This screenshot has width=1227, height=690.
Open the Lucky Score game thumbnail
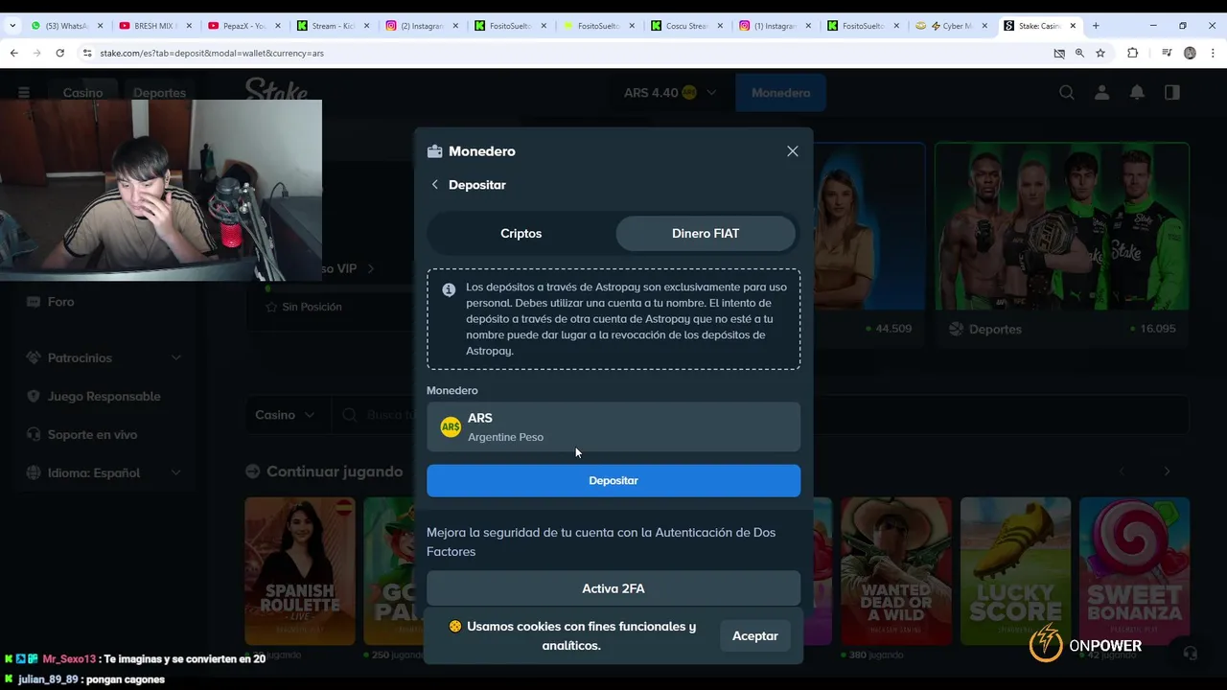(x=1015, y=571)
